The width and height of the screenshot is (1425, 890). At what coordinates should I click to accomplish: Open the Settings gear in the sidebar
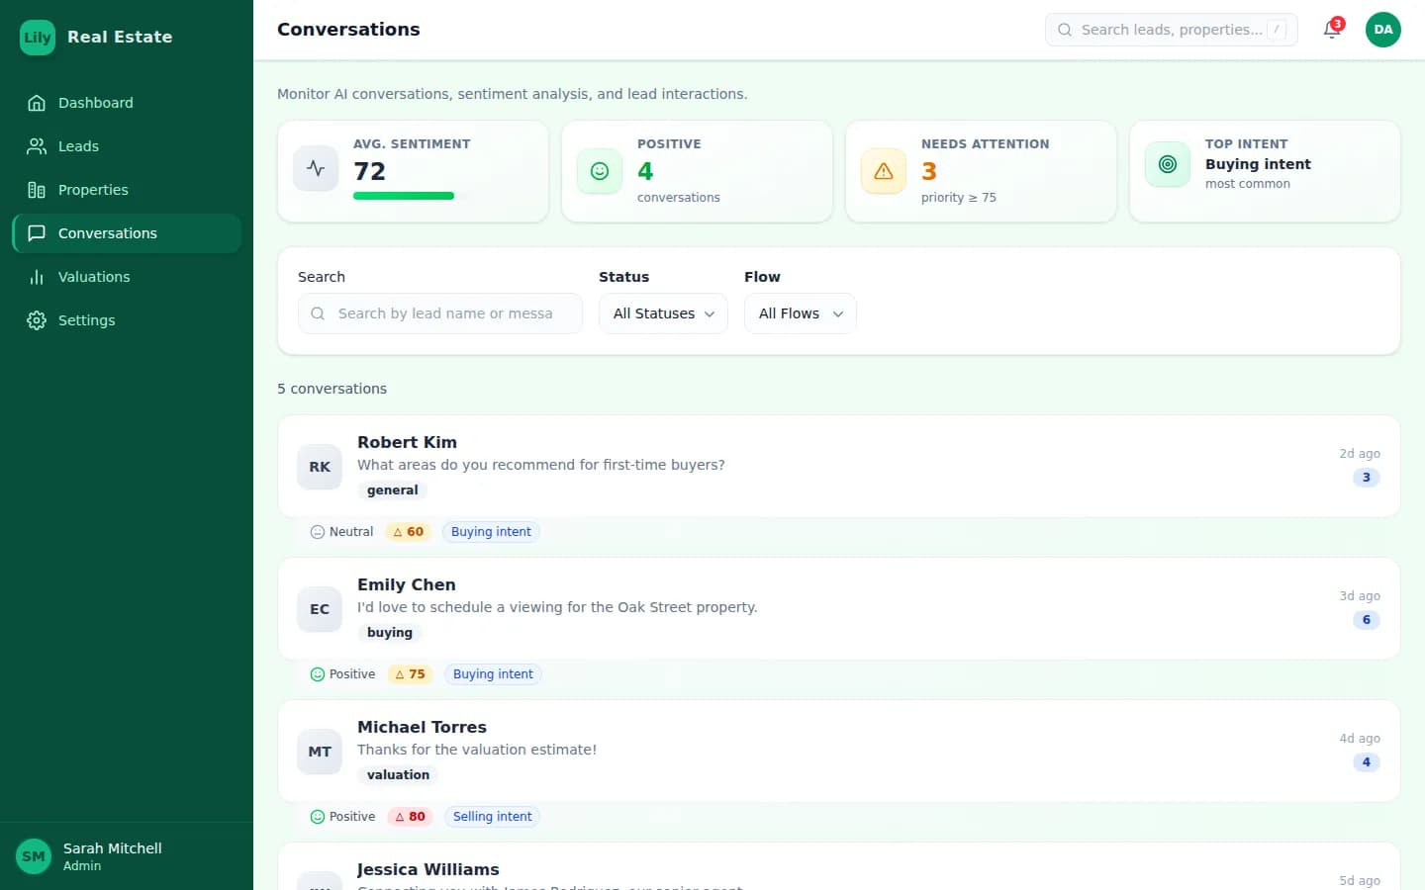pyautogui.click(x=86, y=319)
